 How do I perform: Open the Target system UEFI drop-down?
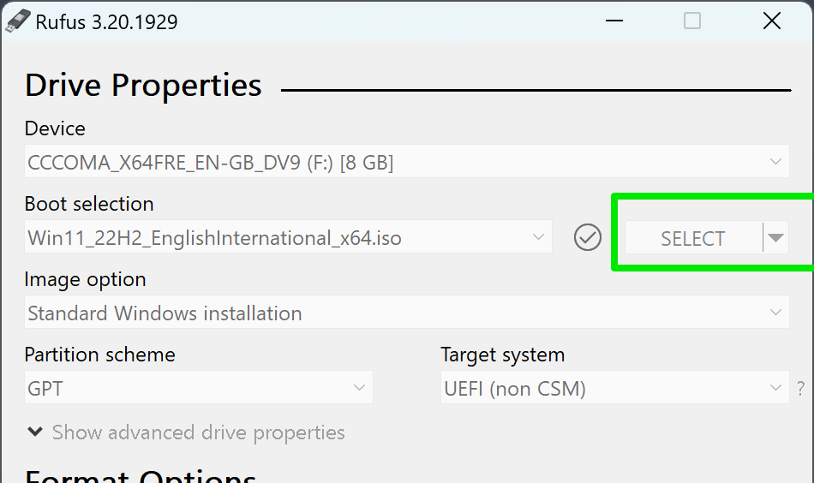(x=614, y=388)
